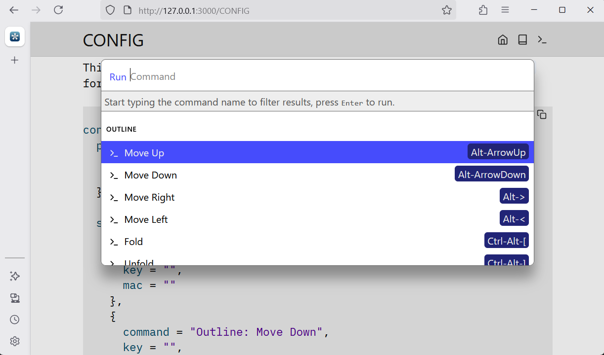The image size is (604, 355).
Task: Focus the Run Command input field
Action: (329, 76)
